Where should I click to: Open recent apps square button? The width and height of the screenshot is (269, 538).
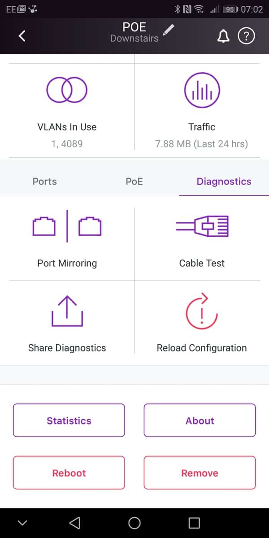tap(194, 522)
